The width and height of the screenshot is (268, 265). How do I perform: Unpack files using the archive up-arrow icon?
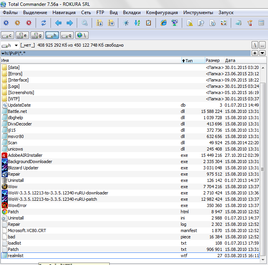pos(111,23)
